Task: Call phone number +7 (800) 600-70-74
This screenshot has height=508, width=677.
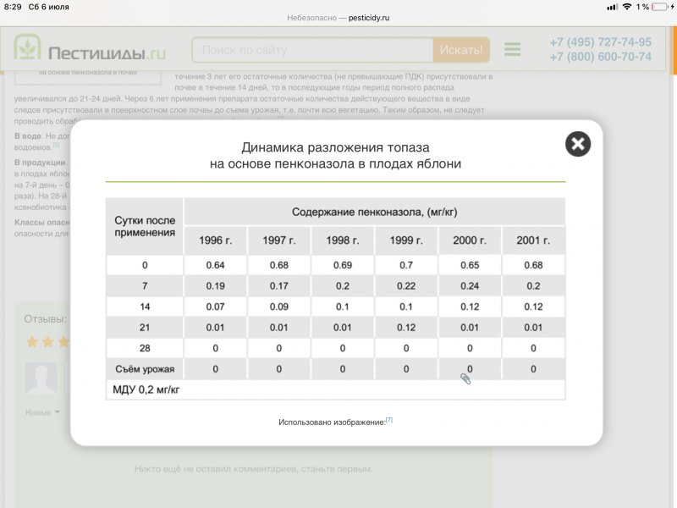Action: click(x=600, y=57)
